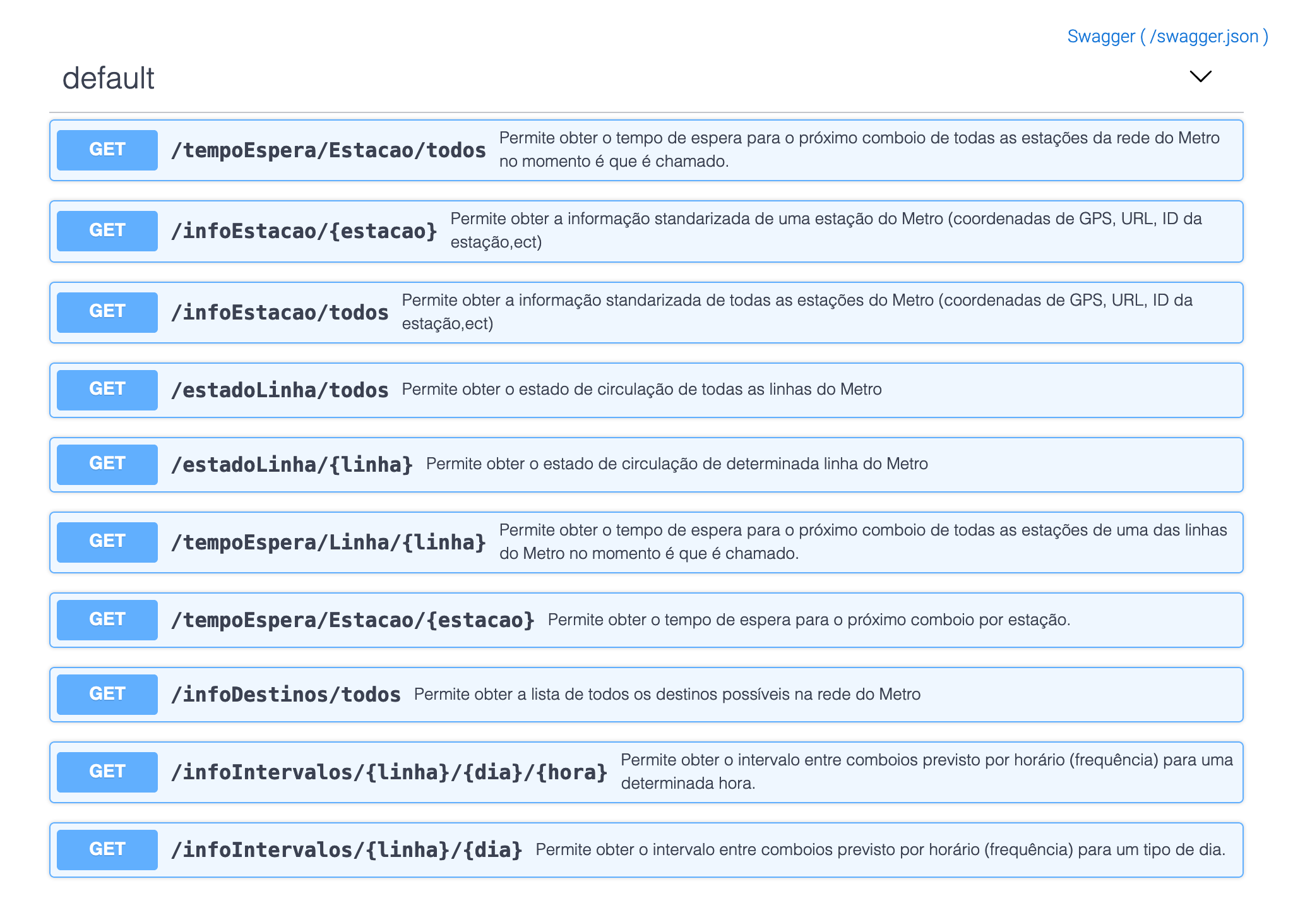Expand the /infoEstacao/{estacao} endpoint path
Image resolution: width=1293 pixels, height=922 pixels.
point(304,231)
